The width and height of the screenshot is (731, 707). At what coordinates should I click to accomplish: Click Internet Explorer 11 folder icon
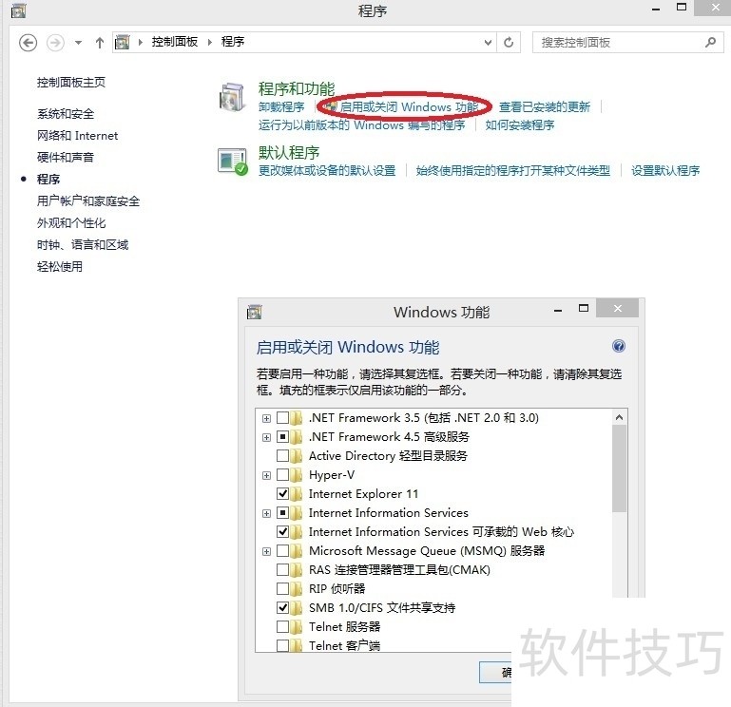coord(297,493)
